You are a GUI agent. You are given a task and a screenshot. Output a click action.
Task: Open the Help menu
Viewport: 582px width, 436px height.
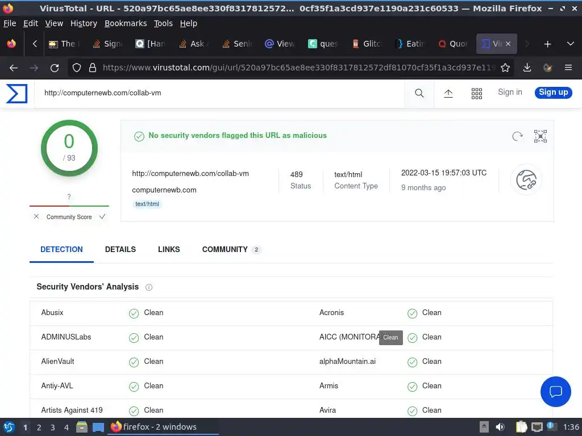189,23
